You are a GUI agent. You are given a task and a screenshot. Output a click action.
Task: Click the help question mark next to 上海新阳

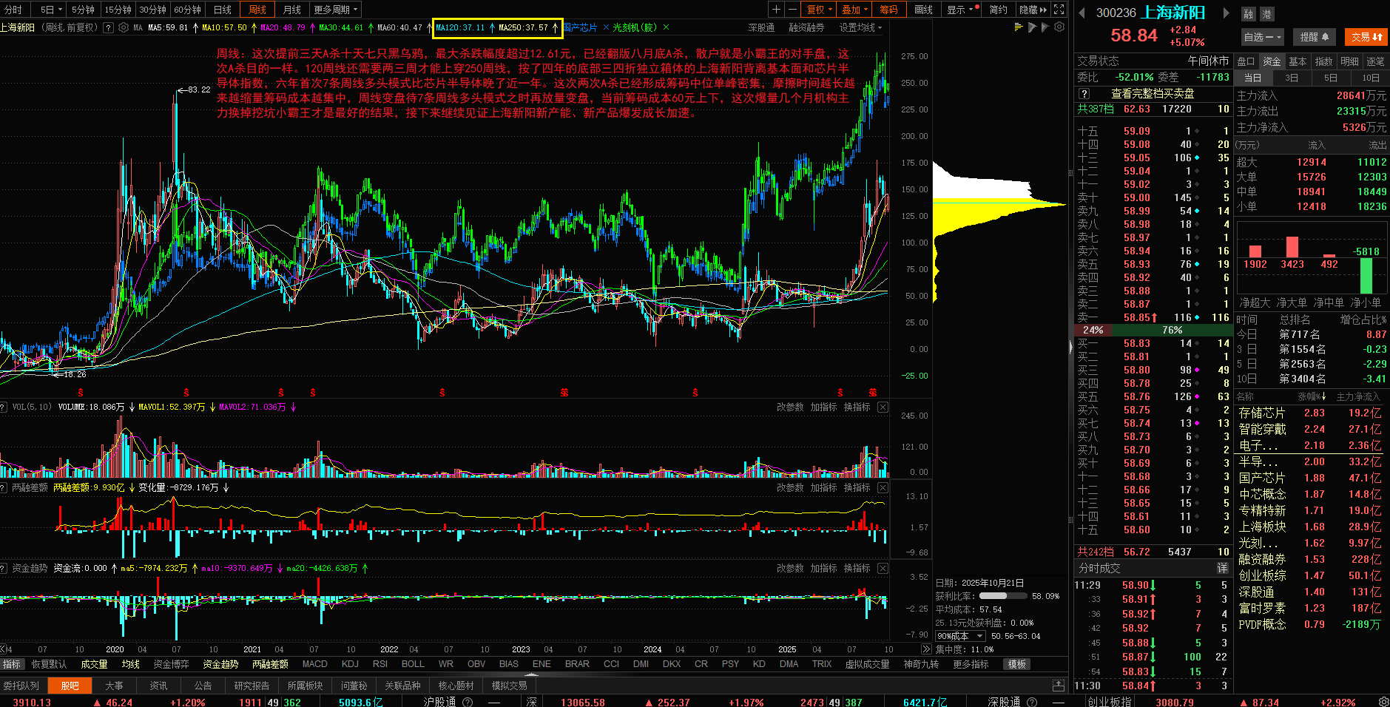tap(109, 27)
